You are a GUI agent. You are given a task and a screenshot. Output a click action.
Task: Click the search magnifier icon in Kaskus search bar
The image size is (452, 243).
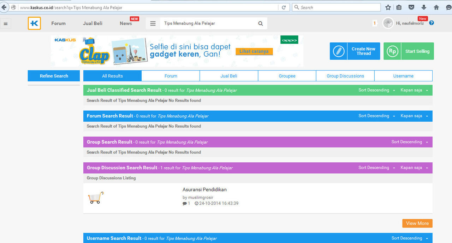[x=260, y=24]
